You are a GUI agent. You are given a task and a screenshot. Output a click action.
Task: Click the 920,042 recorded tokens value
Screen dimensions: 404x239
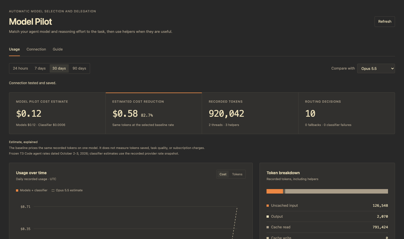click(226, 114)
